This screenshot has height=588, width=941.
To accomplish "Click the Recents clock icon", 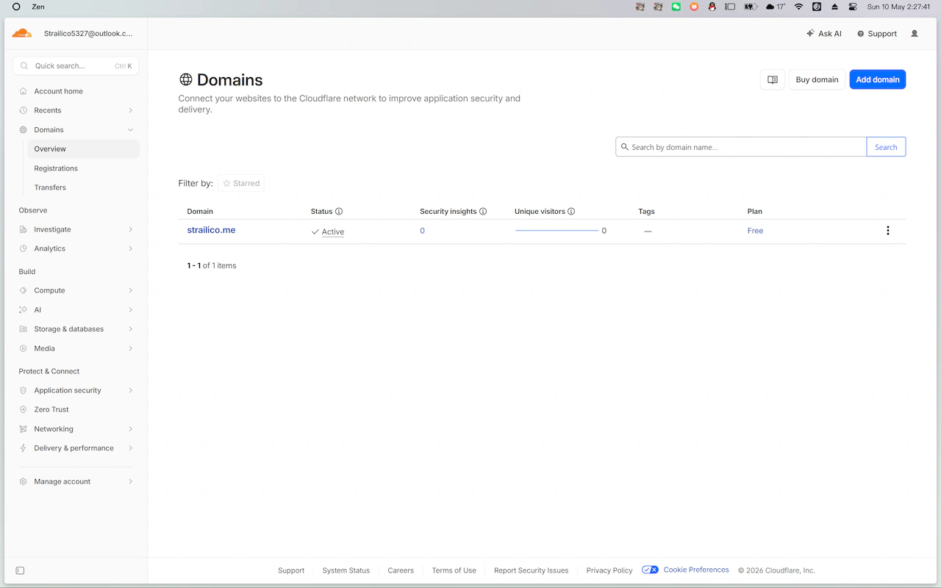I will (24, 110).
